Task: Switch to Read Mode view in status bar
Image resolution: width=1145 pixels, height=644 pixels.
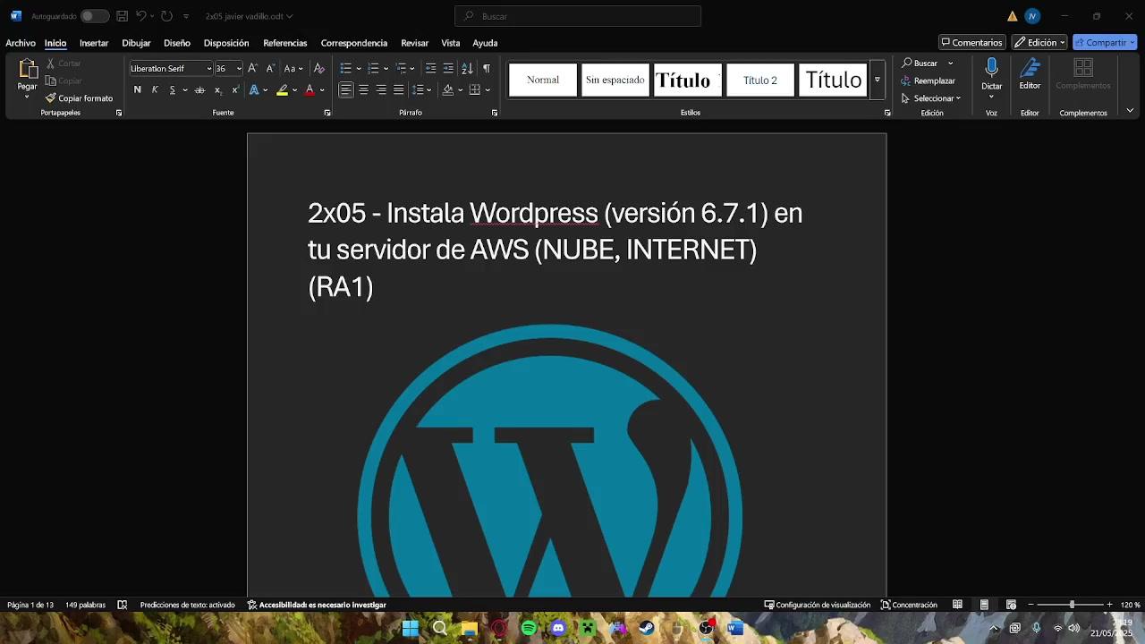Action: (957, 605)
